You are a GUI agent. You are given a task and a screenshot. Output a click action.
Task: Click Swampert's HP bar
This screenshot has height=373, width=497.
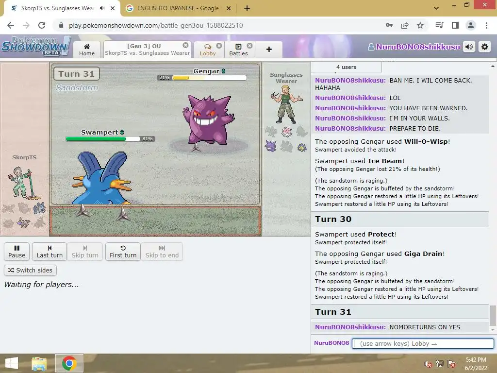coord(110,138)
